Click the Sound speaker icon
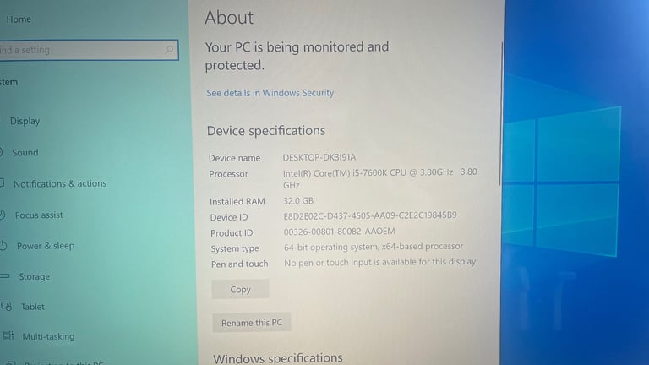Screen dimensions: 649x365 pos(1,152)
